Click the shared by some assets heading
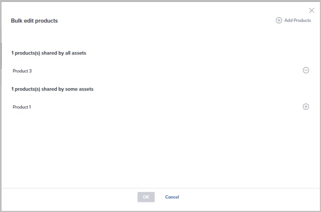The height and width of the screenshot is (212, 321). point(52,89)
